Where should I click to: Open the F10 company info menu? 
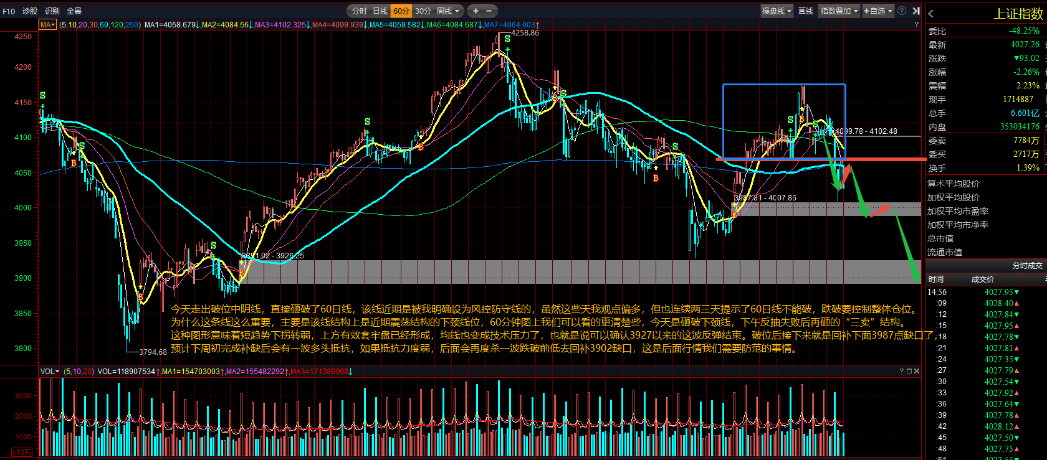(x=9, y=11)
